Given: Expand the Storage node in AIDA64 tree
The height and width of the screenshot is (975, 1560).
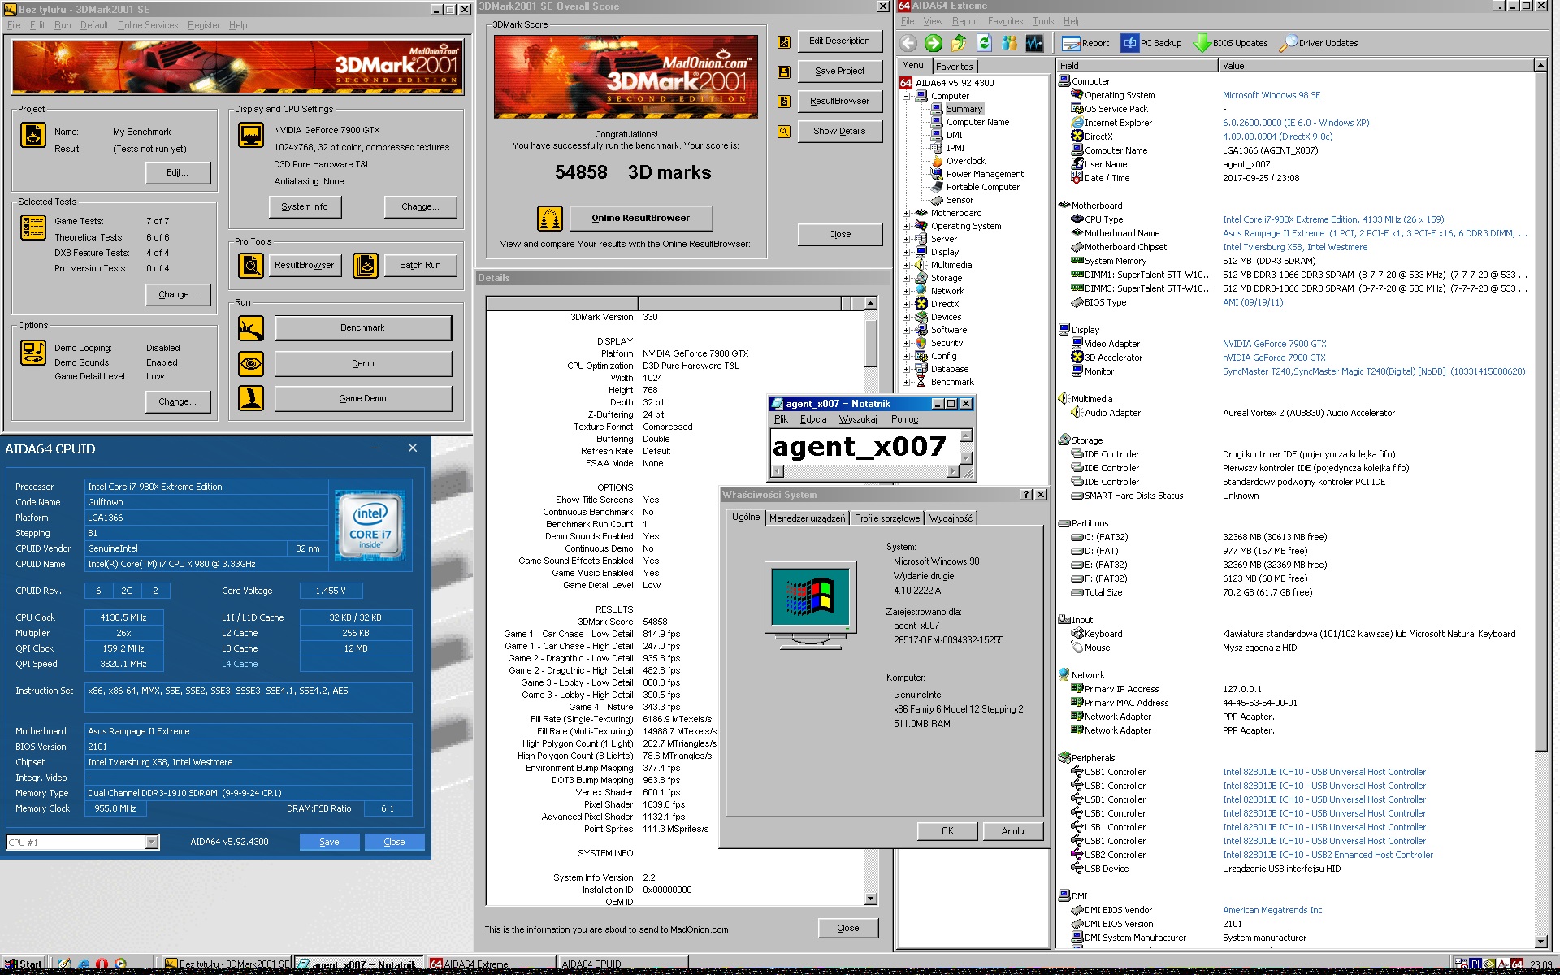Looking at the screenshot, I should coord(906,278).
